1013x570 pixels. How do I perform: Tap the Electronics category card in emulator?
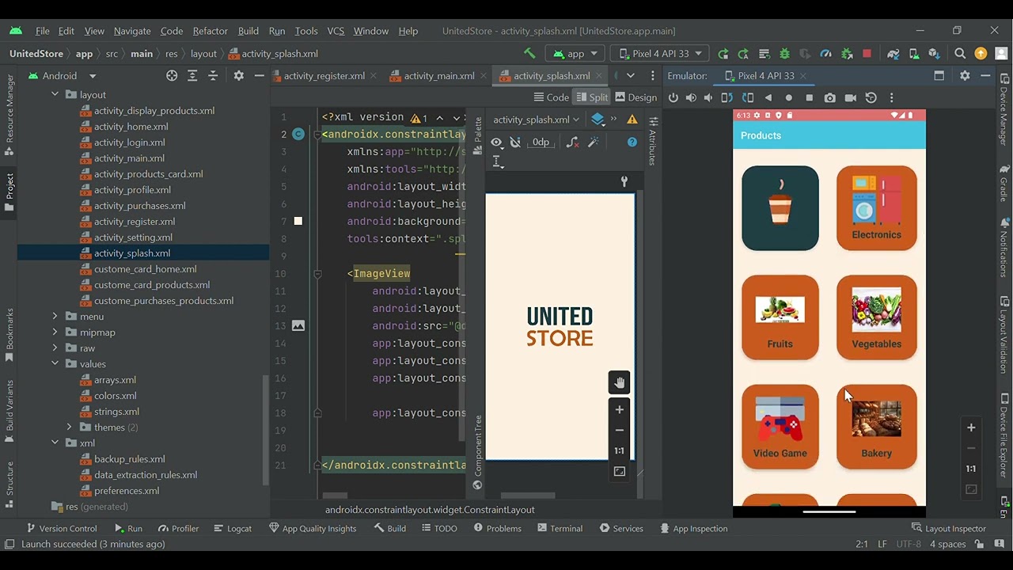coord(877,208)
